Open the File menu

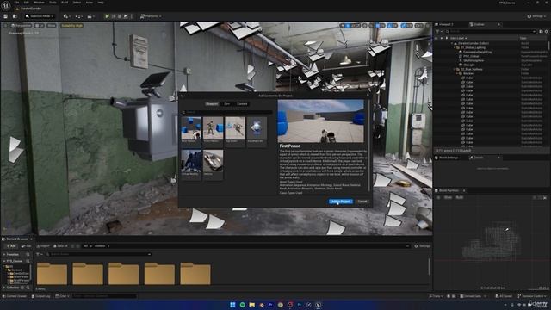click(17, 3)
